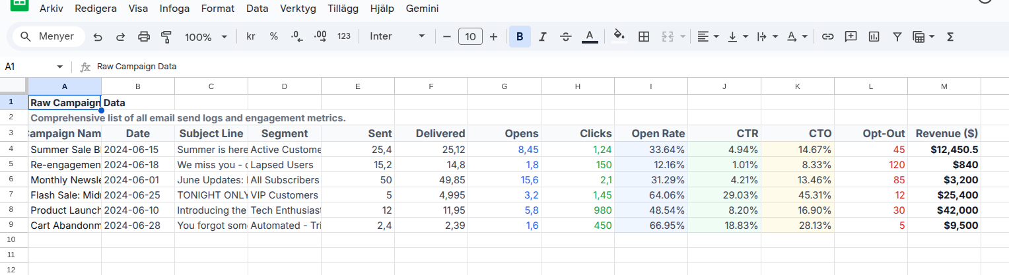Viewport: 1009px width, 275px height.
Task: Open the horizontal align dropdown
Action: point(708,37)
